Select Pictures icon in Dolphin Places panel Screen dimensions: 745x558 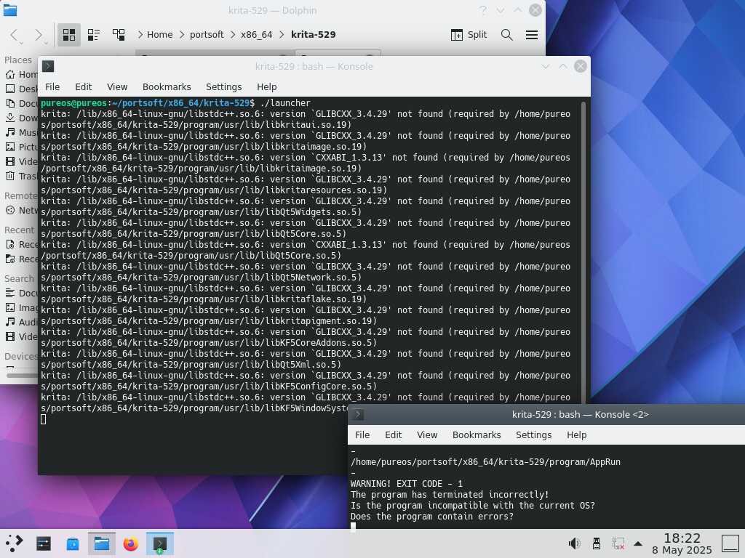(10, 147)
